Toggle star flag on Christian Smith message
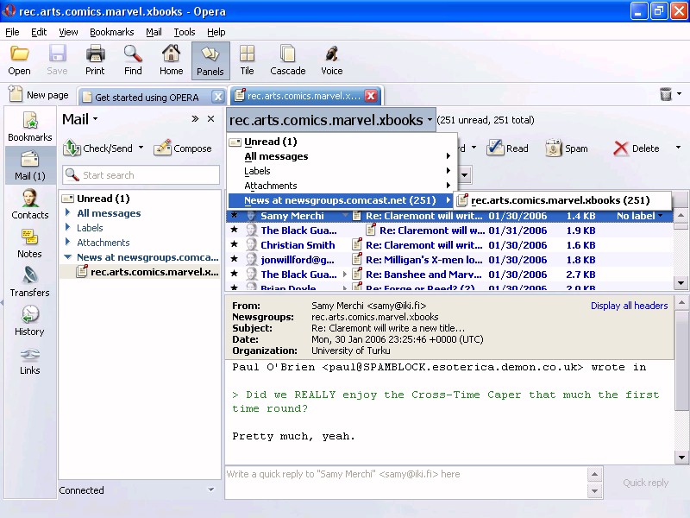 [x=234, y=245]
